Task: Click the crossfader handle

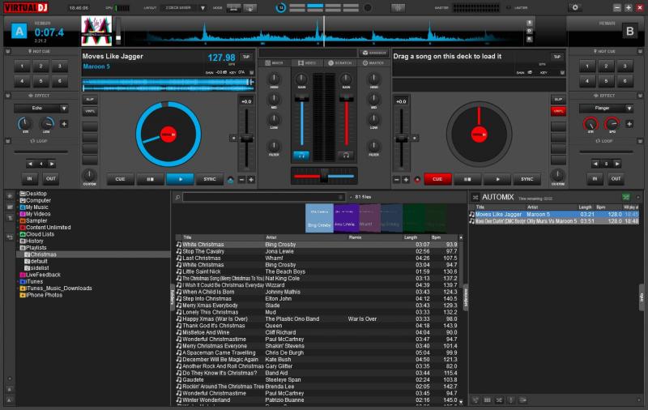Action: coord(324,176)
